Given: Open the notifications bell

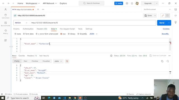Looking at the screenshot, I should pyautogui.click(x=132, y=3).
